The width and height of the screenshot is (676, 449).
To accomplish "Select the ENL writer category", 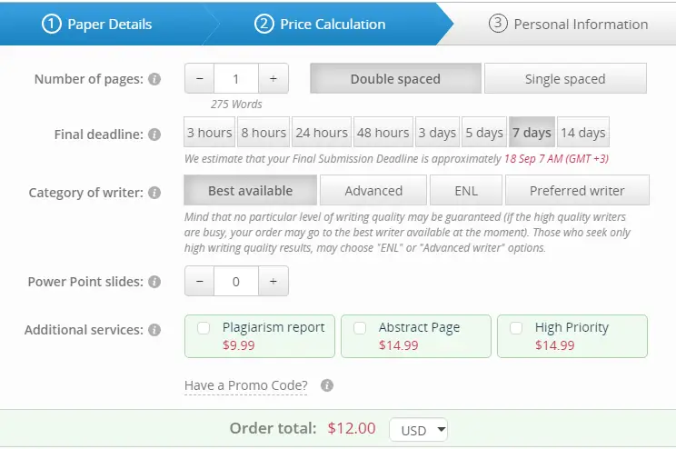I will 466,191.
